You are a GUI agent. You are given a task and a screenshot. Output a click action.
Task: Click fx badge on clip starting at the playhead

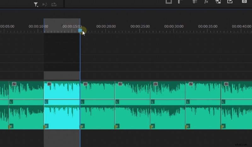85,84
